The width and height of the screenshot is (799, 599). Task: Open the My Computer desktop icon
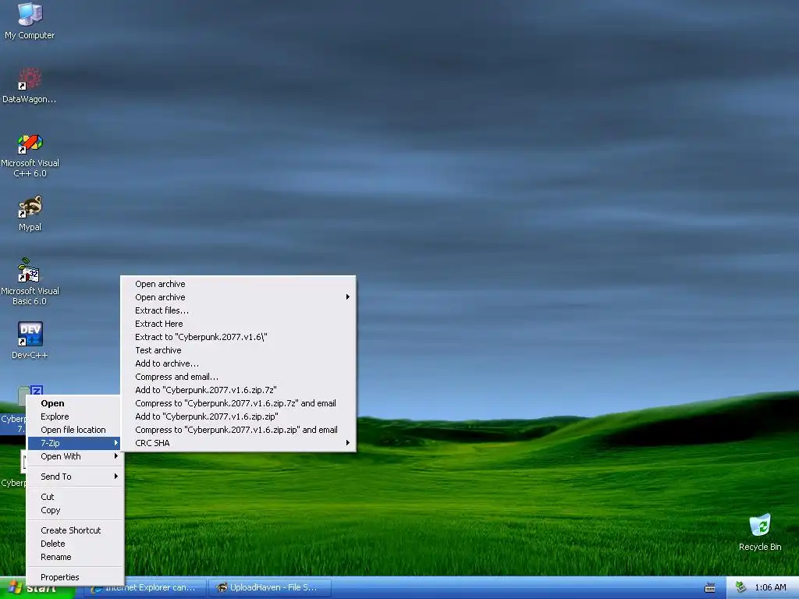coord(30,20)
